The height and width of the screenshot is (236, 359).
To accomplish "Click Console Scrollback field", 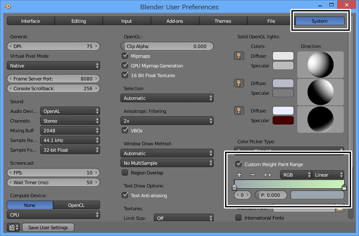I will 53,88.
